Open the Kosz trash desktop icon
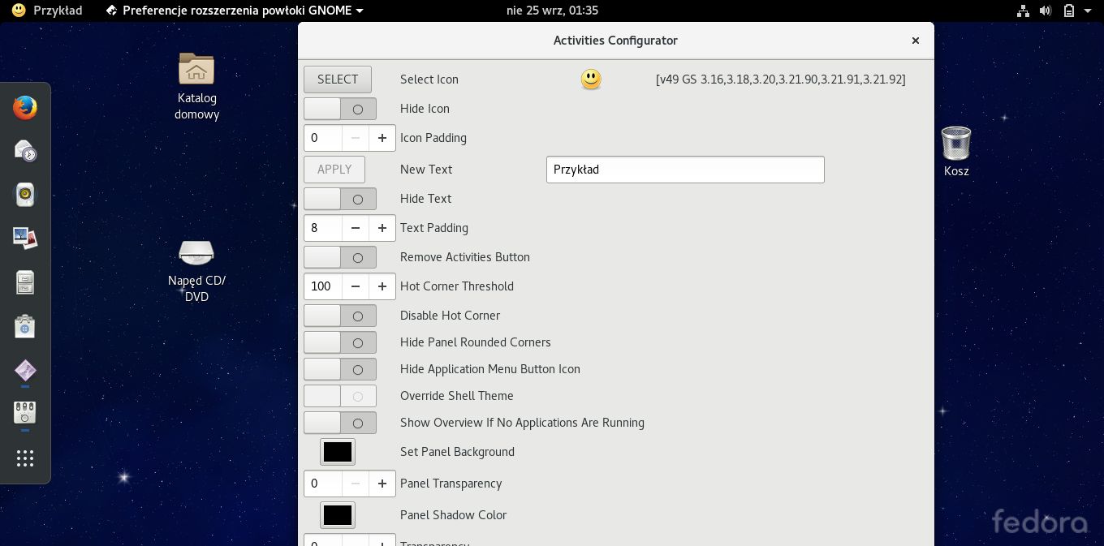Image resolution: width=1104 pixels, height=546 pixels. click(956, 152)
